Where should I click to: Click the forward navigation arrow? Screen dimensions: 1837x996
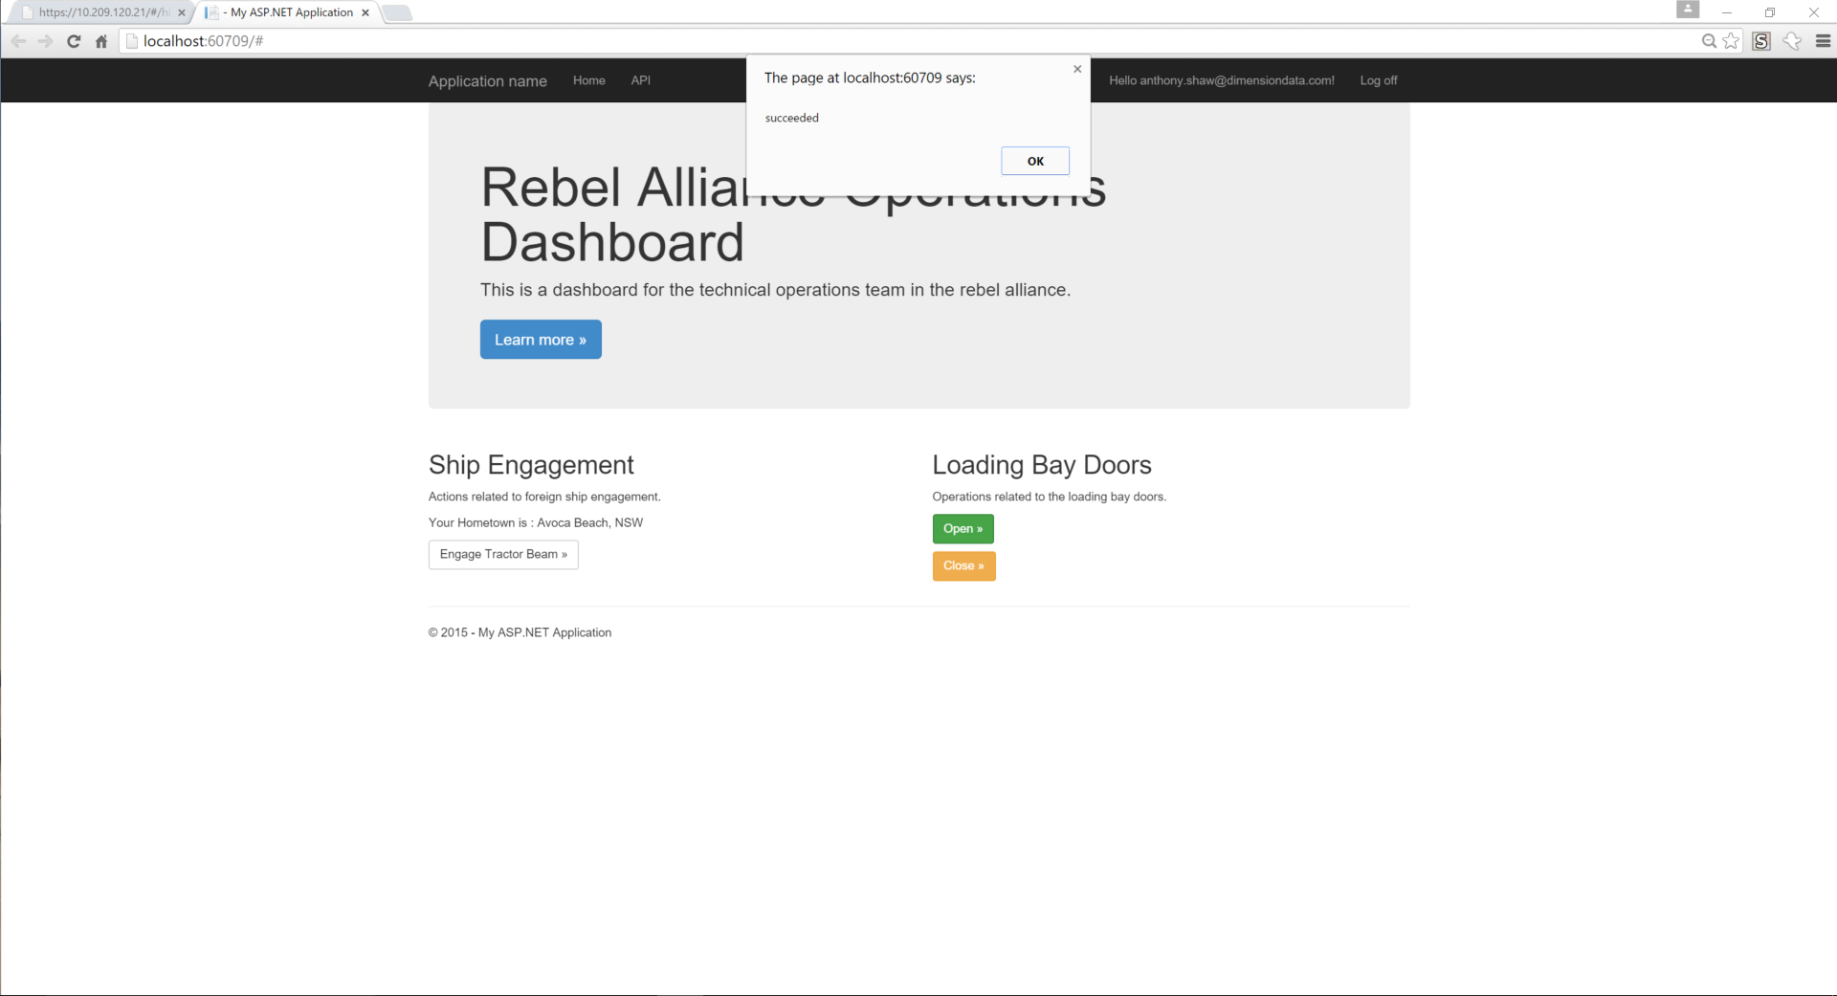[45, 41]
